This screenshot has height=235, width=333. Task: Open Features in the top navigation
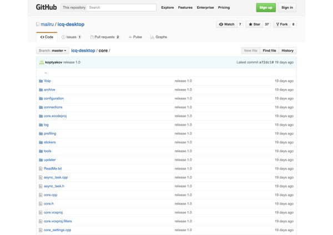tap(185, 7)
